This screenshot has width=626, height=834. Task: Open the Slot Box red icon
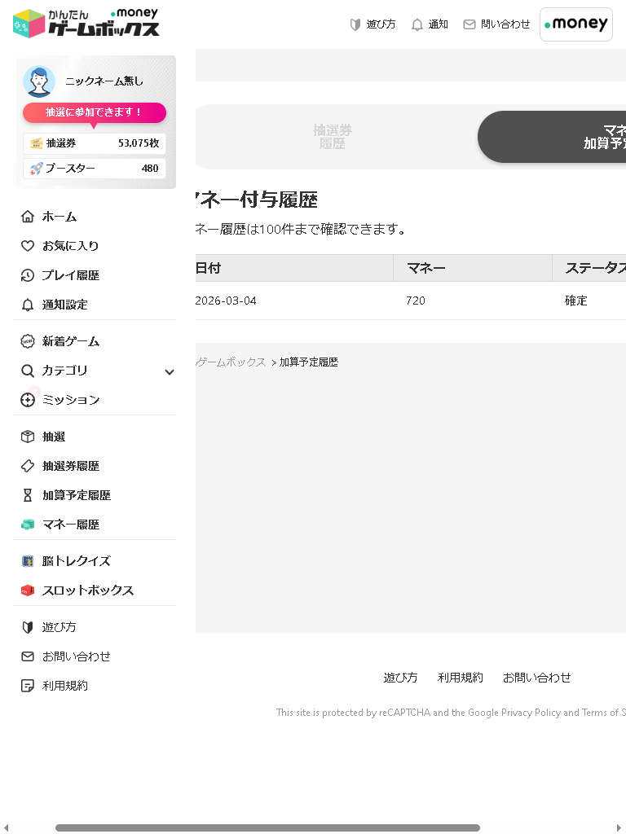28,590
